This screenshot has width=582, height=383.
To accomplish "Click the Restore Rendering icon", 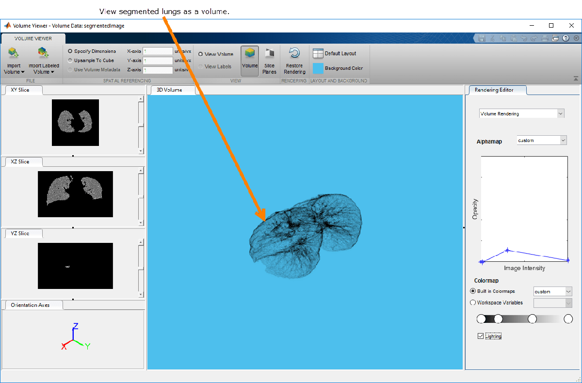I will (x=294, y=53).
